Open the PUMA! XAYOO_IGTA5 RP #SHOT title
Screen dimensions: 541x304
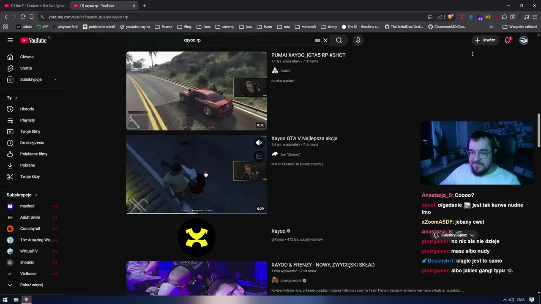(308, 55)
